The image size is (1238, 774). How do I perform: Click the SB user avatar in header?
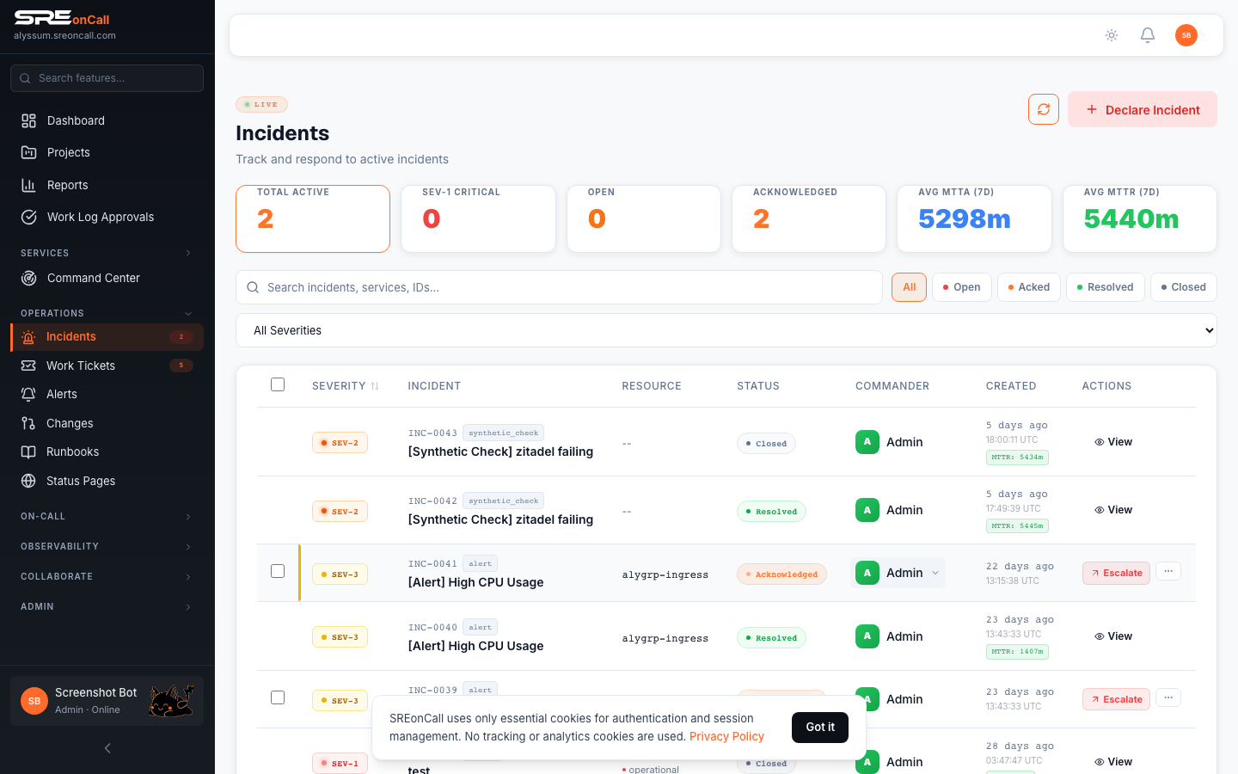coord(1186,35)
